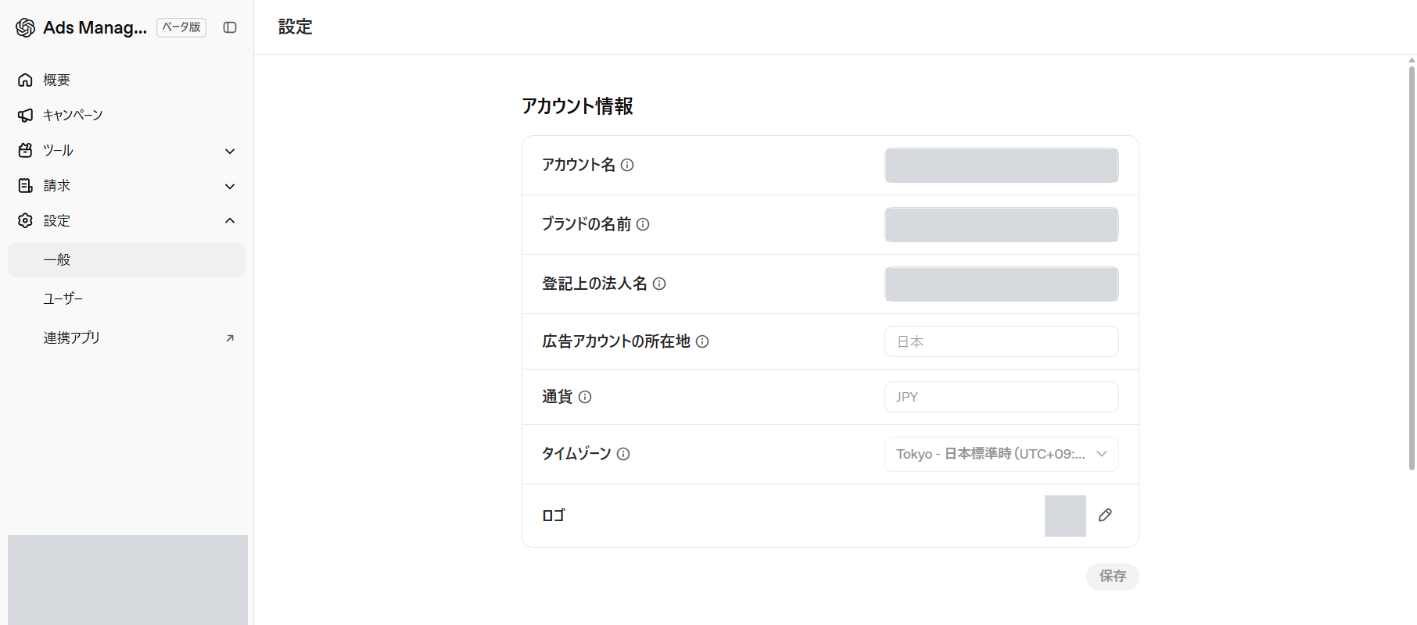Click the info icon next to アカウント名

627,165
